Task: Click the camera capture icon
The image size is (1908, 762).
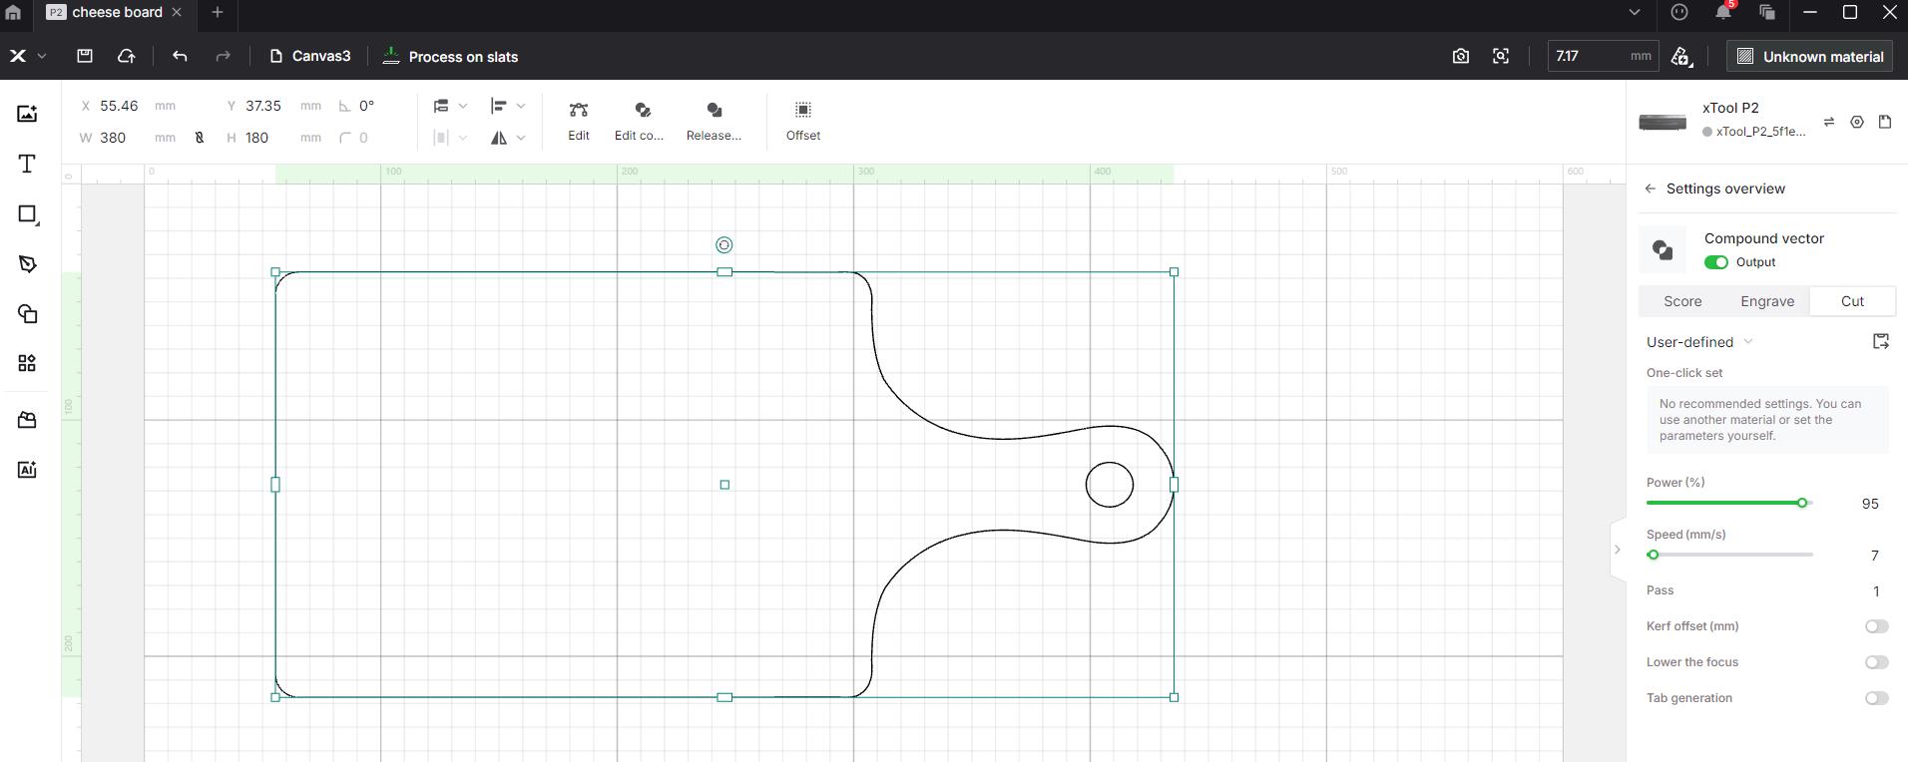Action: (1460, 57)
